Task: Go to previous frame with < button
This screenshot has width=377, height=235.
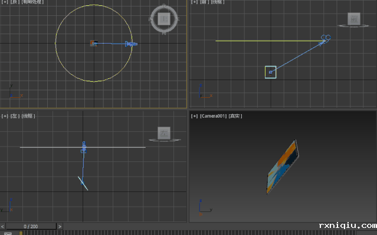Action: coord(2,226)
